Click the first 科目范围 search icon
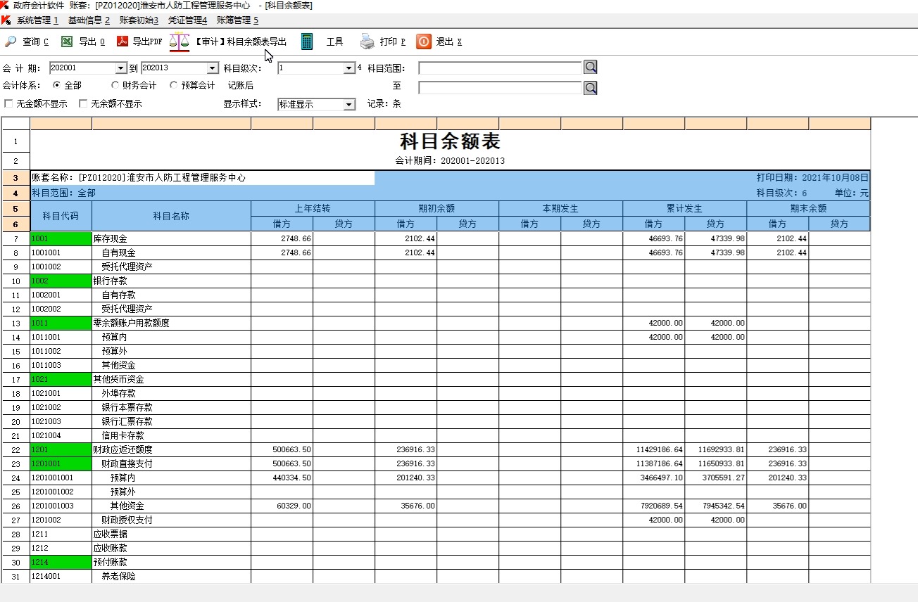918x602 pixels. tap(591, 68)
